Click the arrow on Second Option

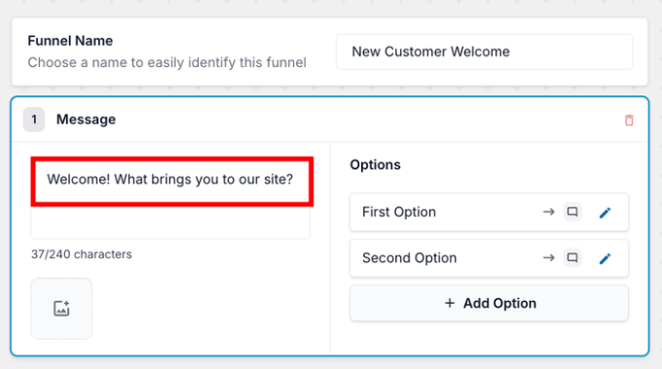(x=548, y=258)
